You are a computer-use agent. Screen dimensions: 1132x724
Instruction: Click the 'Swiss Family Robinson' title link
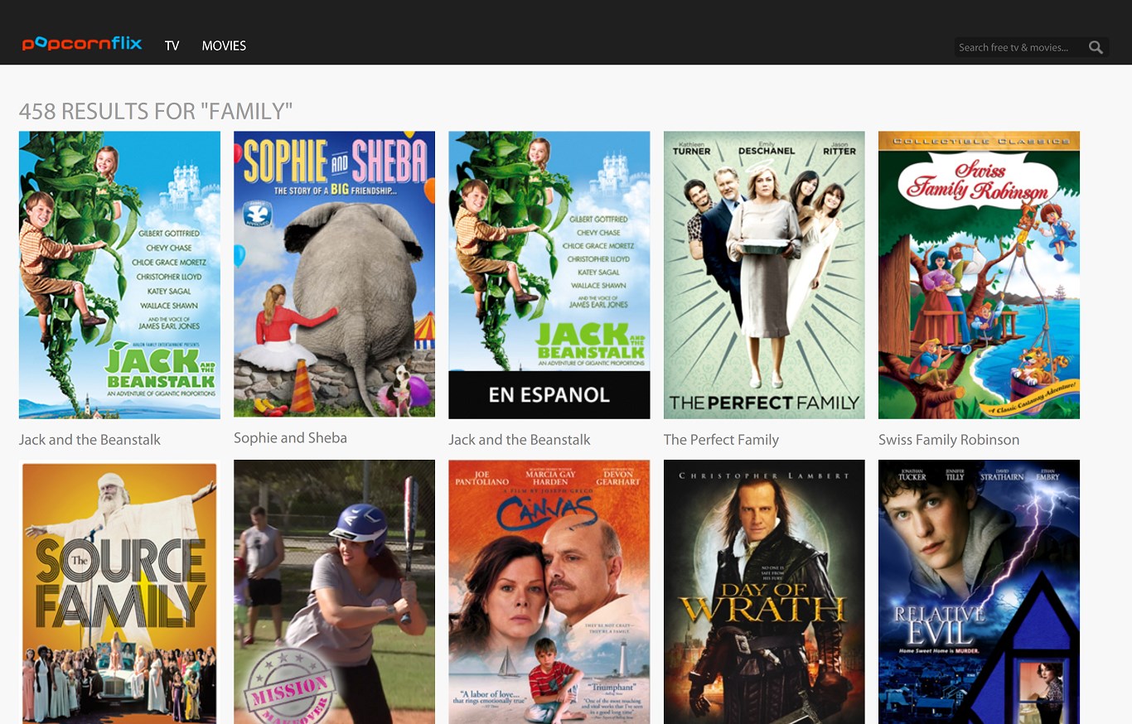948,440
